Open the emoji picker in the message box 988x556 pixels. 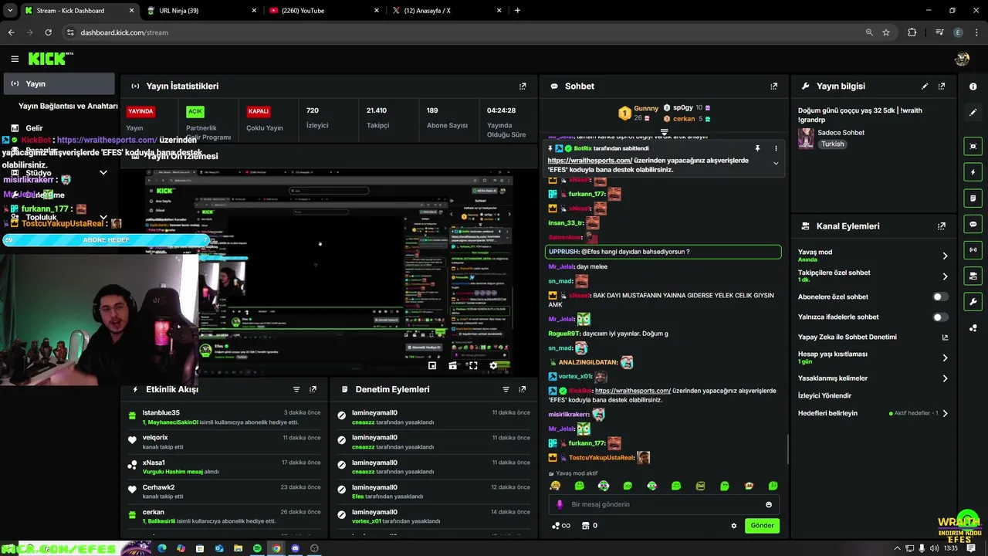click(769, 504)
